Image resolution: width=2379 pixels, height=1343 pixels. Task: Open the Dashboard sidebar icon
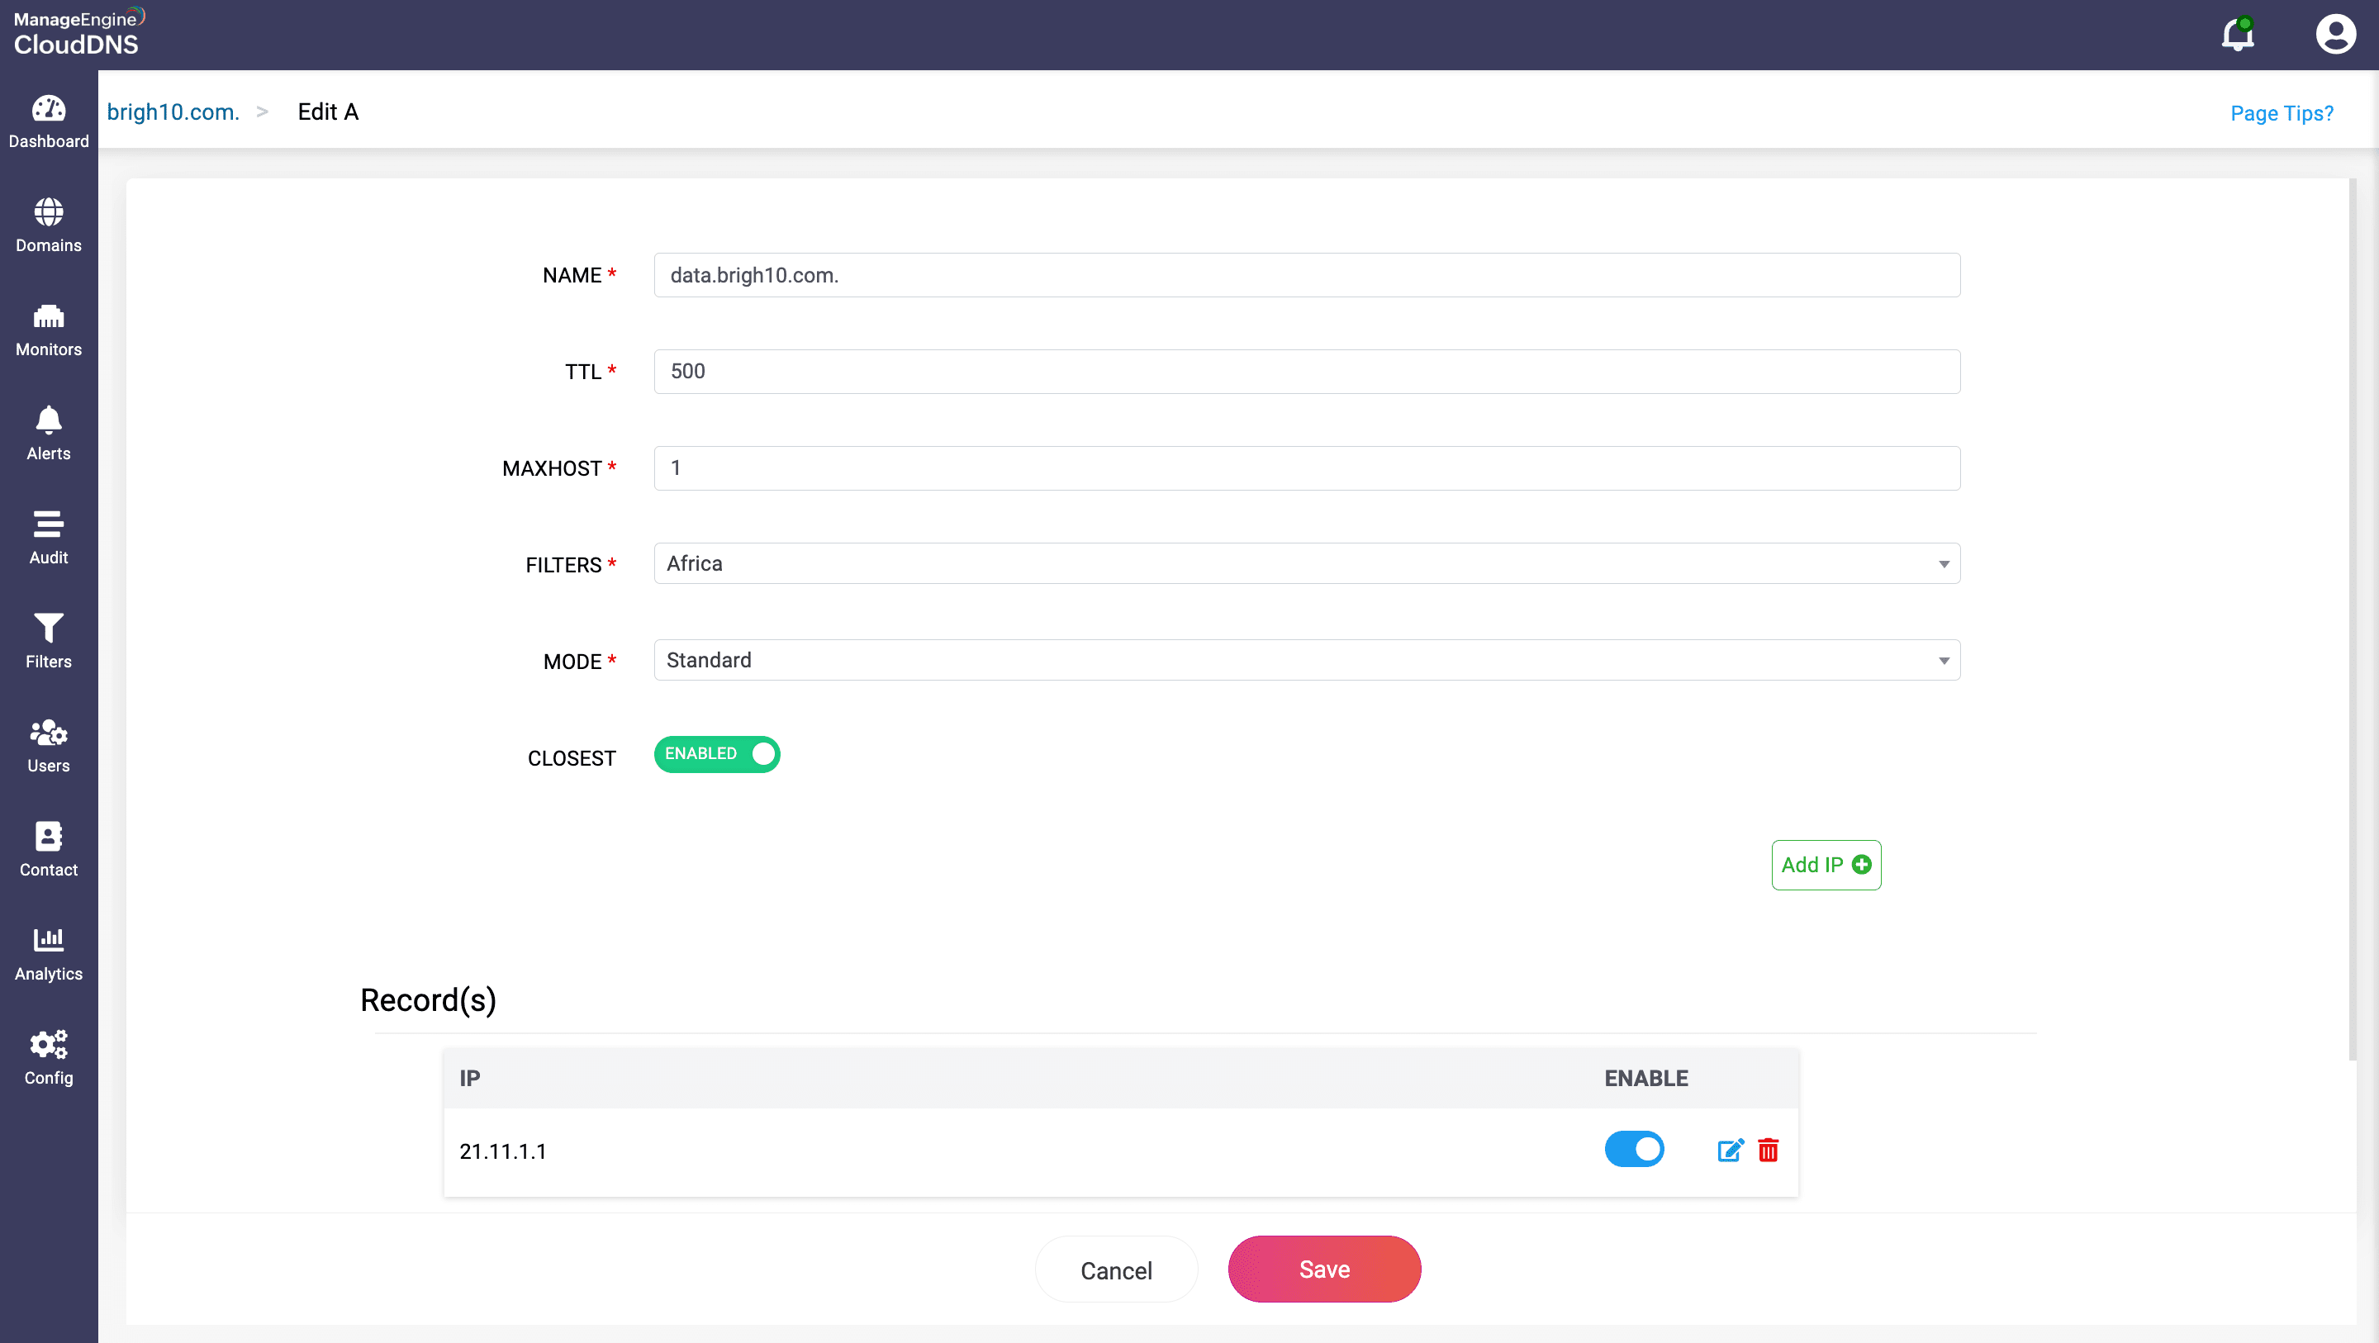click(49, 121)
